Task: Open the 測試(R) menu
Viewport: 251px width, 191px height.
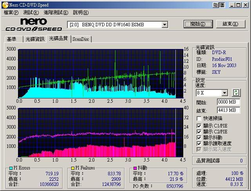Action: 31,13
